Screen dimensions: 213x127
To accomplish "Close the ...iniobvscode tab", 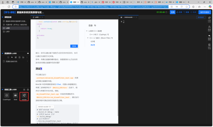I will [x=136, y=17].
